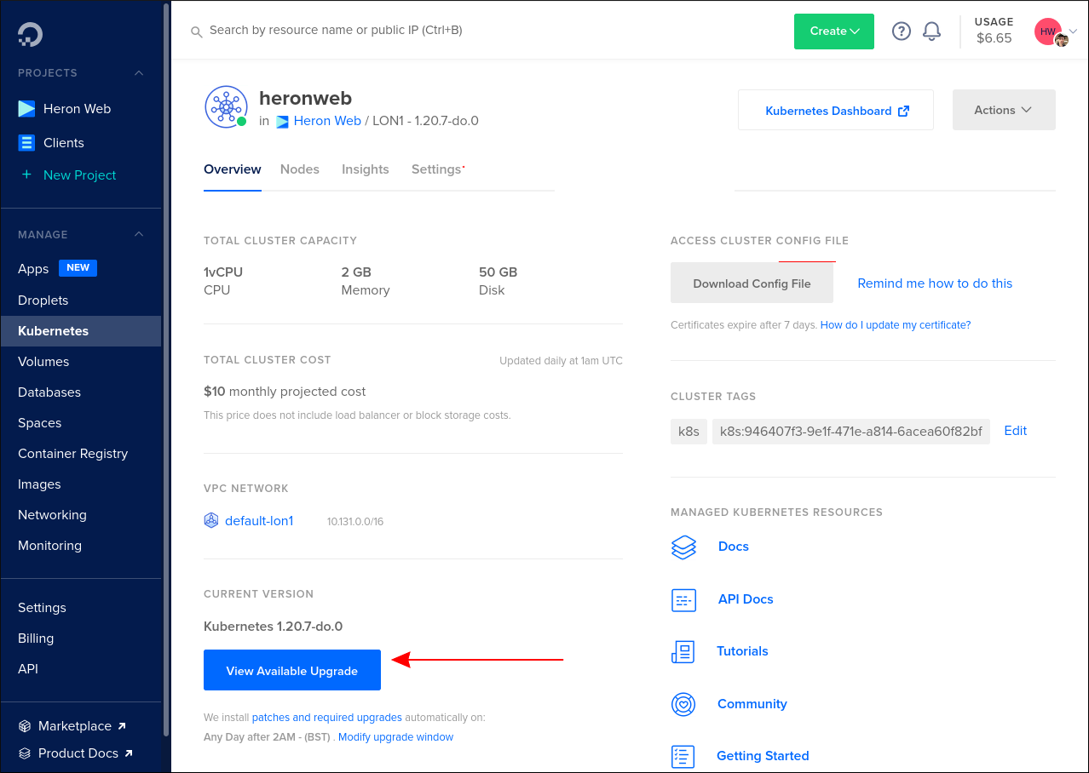Click the VPC icon next to default-lon1
The height and width of the screenshot is (773, 1089).
[211, 520]
